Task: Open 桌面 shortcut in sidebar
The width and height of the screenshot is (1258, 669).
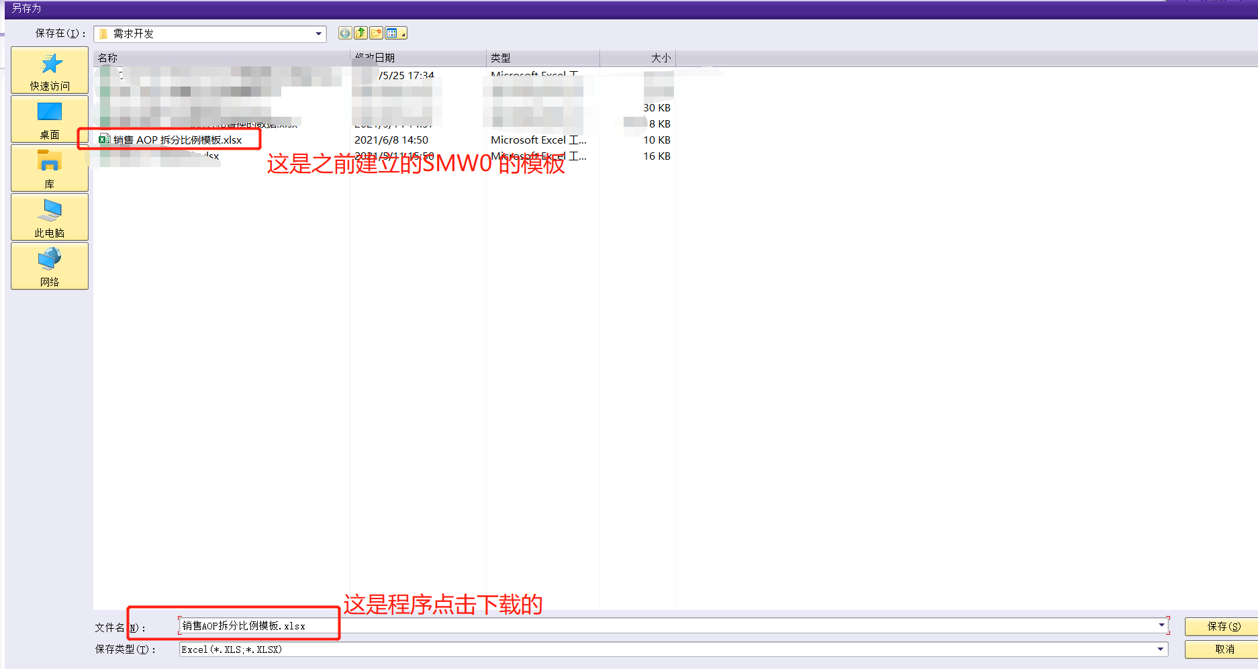Action: (x=50, y=119)
